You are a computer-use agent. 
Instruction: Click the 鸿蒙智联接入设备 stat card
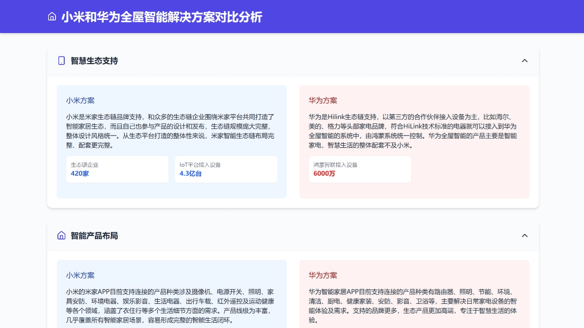point(360,169)
